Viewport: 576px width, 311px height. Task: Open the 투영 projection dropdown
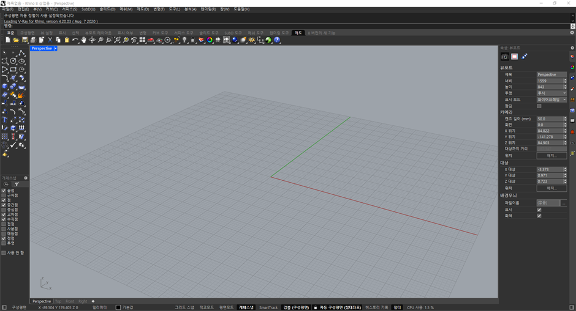[551, 93]
